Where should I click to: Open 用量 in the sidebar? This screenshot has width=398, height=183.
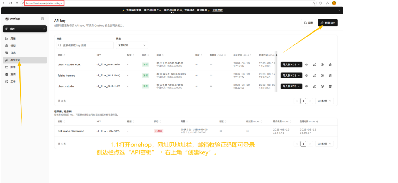[25, 38]
